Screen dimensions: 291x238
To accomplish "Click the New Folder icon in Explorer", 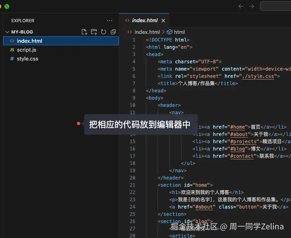I will pos(94,32).
